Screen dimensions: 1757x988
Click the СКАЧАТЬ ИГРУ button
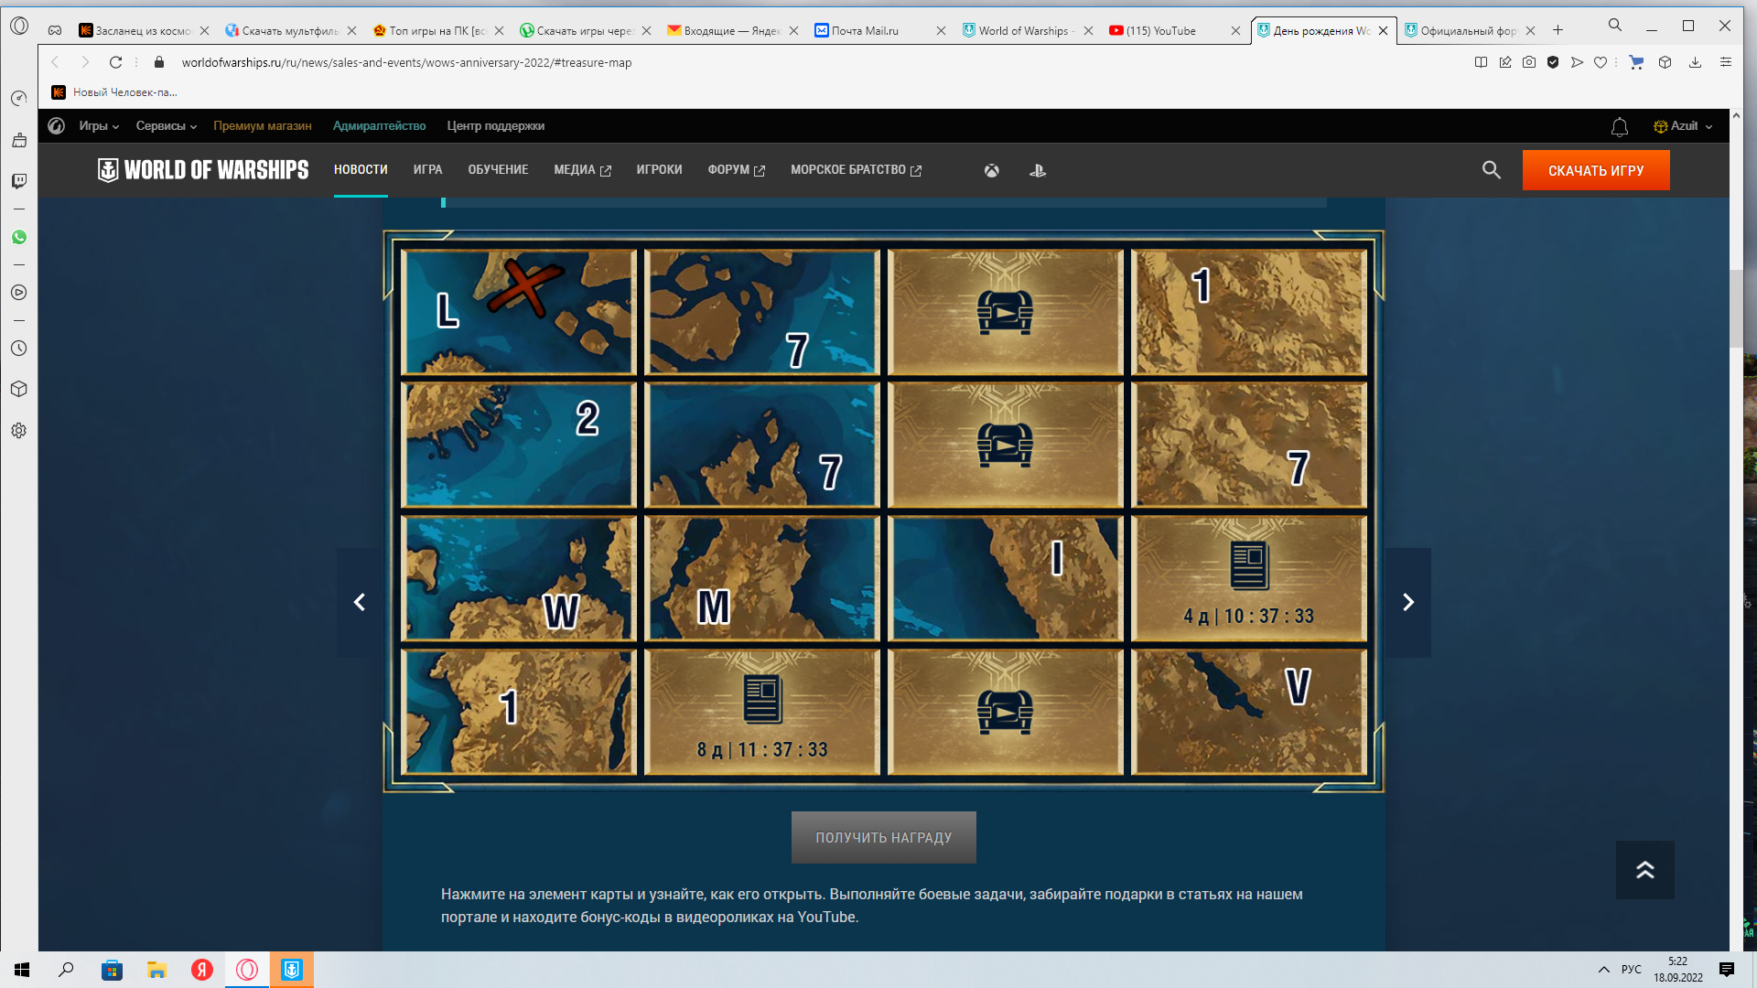pyautogui.click(x=1596, y=170)
